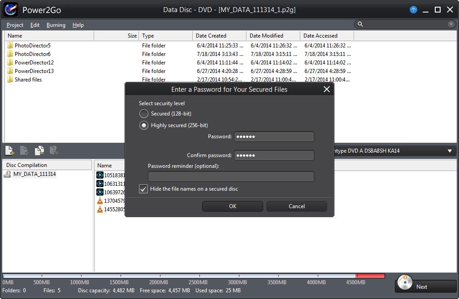459x299 pixels.
Task: Click the Add Folder toolbar icon
Action: point(55,151)
